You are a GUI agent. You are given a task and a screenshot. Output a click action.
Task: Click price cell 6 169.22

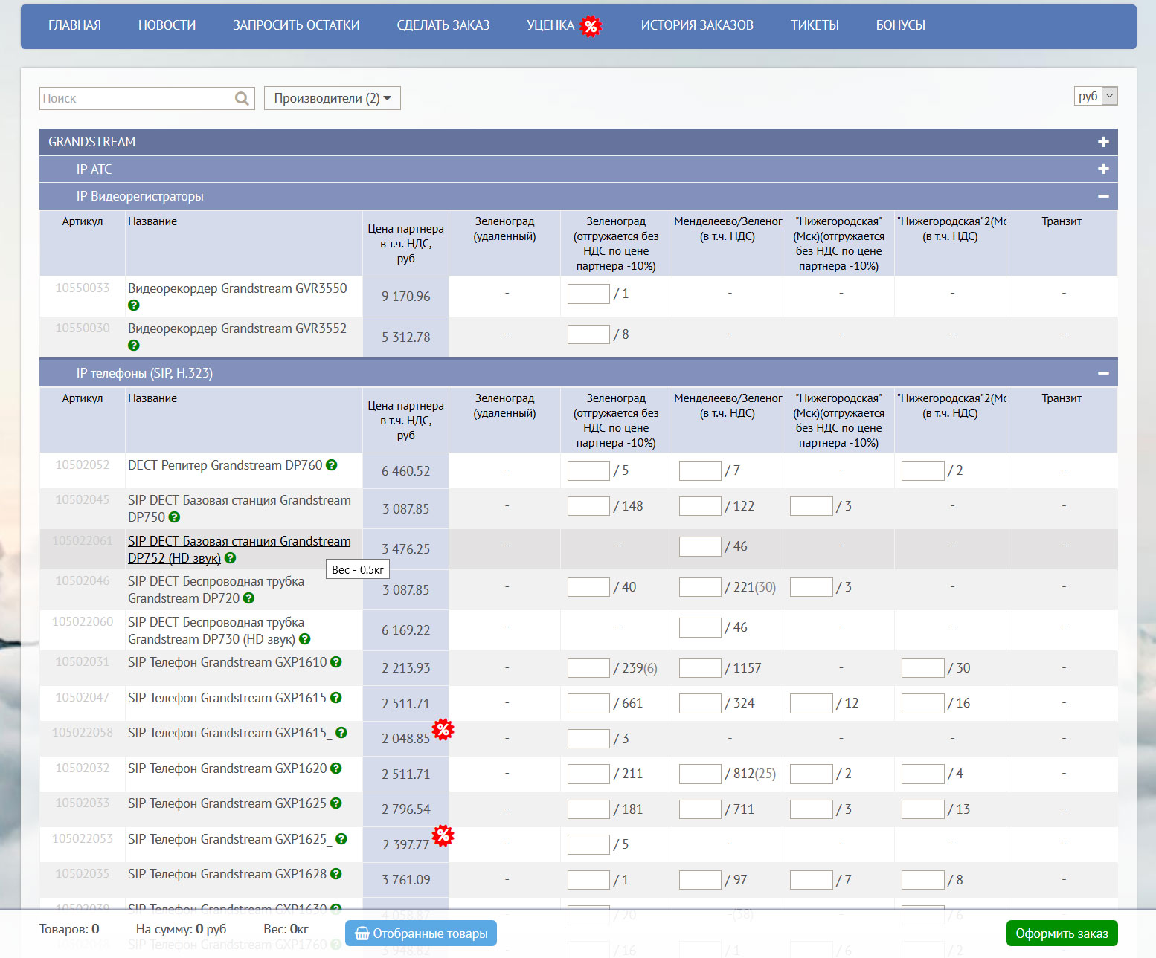point(405,630)
